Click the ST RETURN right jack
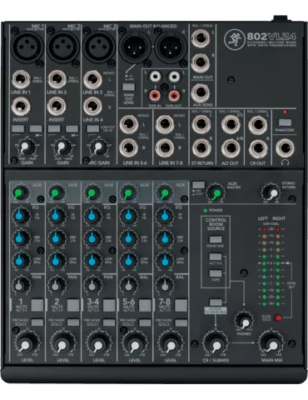The height and width of the screenshot is (400, 308). pos(201,148)
